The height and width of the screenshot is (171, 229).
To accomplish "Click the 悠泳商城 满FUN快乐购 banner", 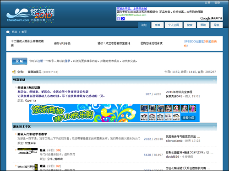I will 114,113.
